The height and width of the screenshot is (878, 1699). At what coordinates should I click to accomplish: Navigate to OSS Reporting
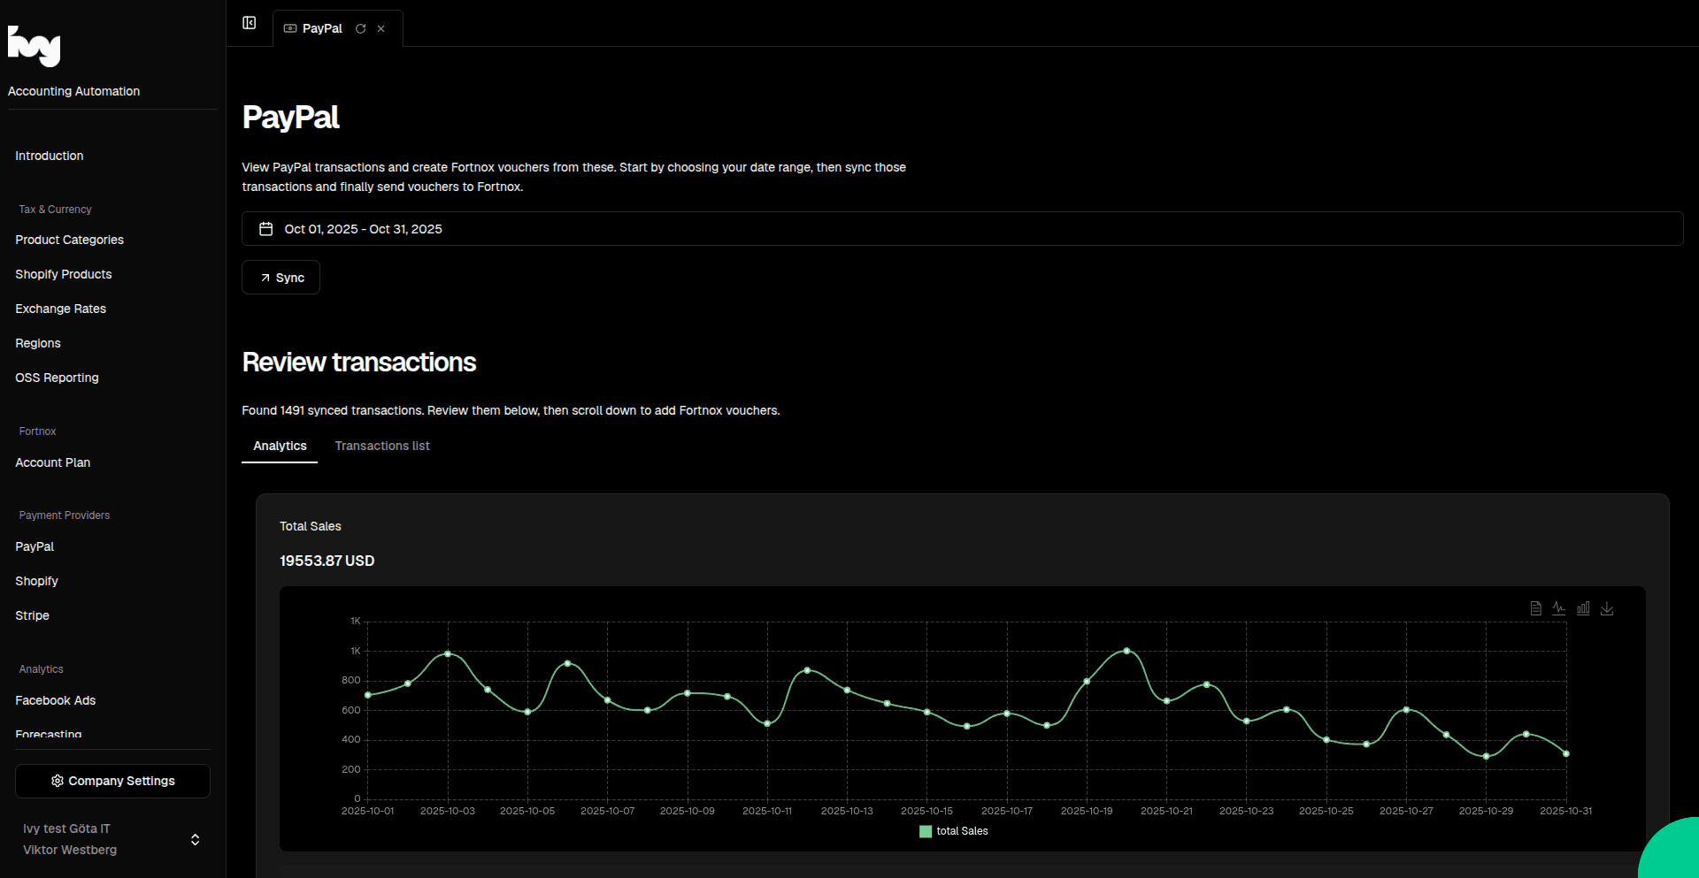57,378
